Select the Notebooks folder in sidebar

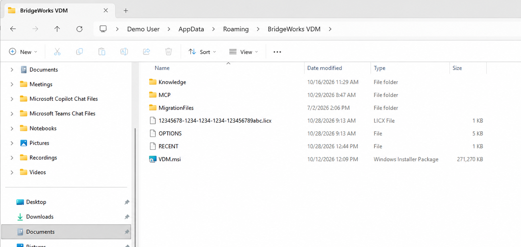click(43, 129)
